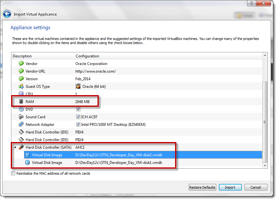This screenshot has height=201, width=278.
Task: Toggle the DVD checkbox
Action: coord(78,109)
